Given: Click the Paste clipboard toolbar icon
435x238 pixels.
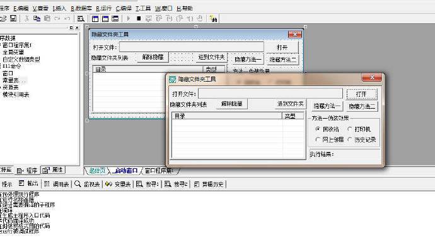Looking at the screenshot, I should pos(47,18).
